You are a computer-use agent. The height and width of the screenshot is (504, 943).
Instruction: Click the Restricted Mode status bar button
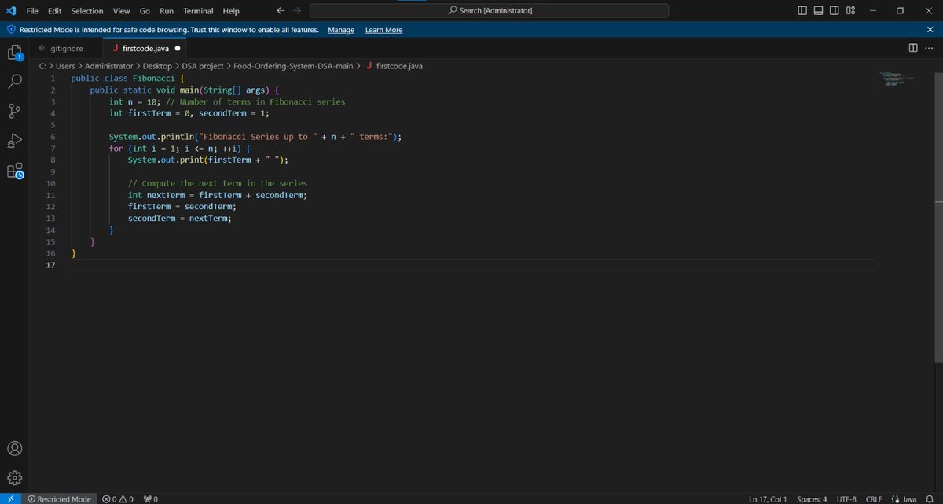tap(59, 499)
